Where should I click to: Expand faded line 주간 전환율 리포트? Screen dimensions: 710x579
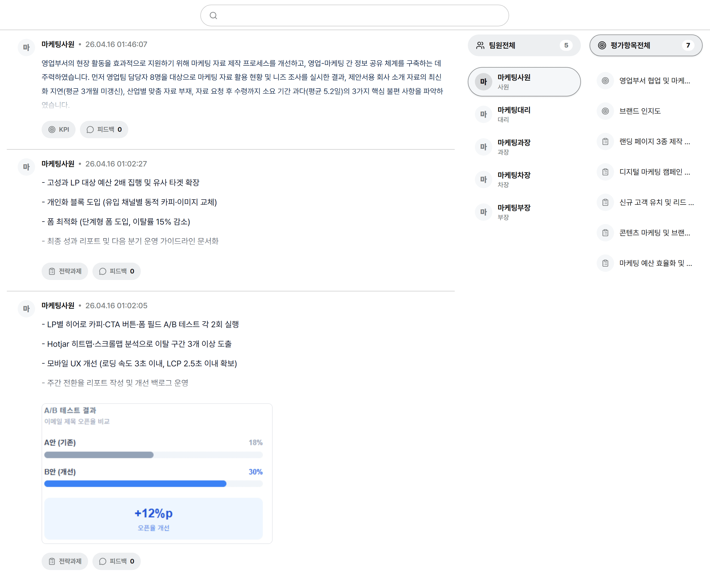tap(115, 383)
